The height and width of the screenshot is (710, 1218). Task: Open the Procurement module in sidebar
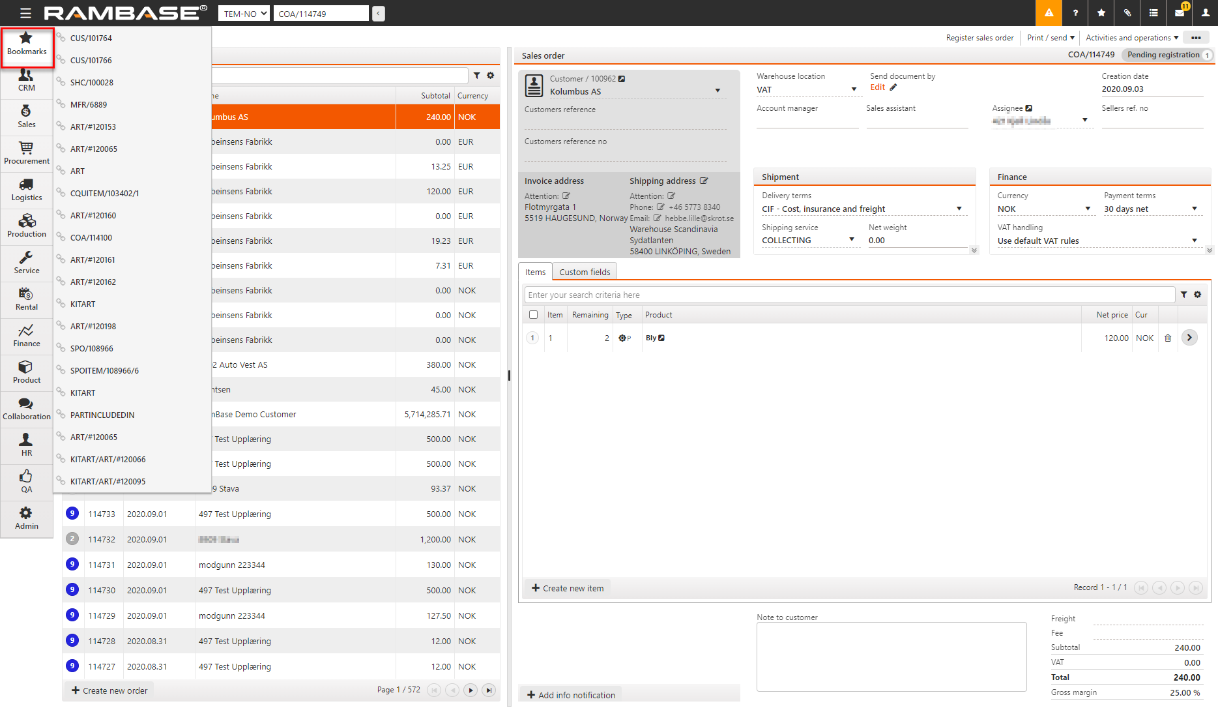click(x=27, y=153)
